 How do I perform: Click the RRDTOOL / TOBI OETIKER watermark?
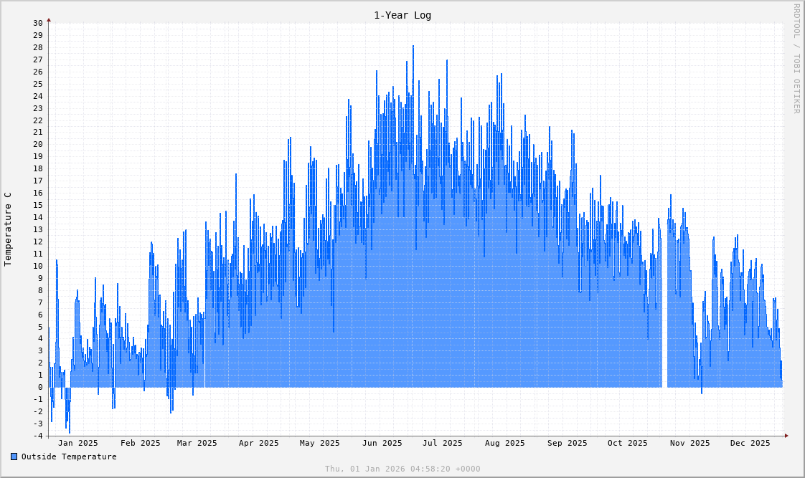pos(796,58)
